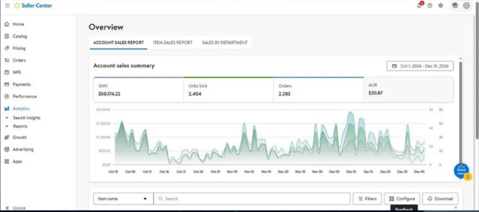Switch to Item Sales Report tab
479x212 pixels.
click(173, 42)
